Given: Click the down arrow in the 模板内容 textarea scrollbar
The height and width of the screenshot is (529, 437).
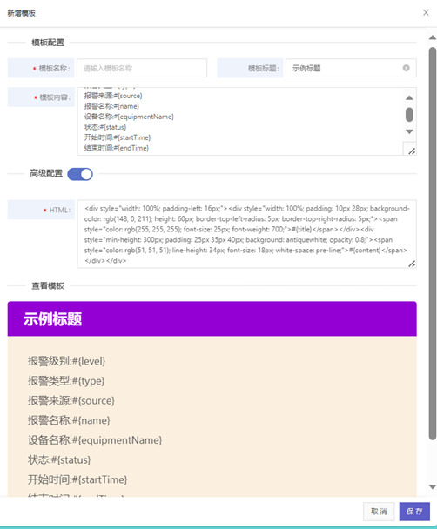Looking at the screenshot, I should click(x=409, y=131).
